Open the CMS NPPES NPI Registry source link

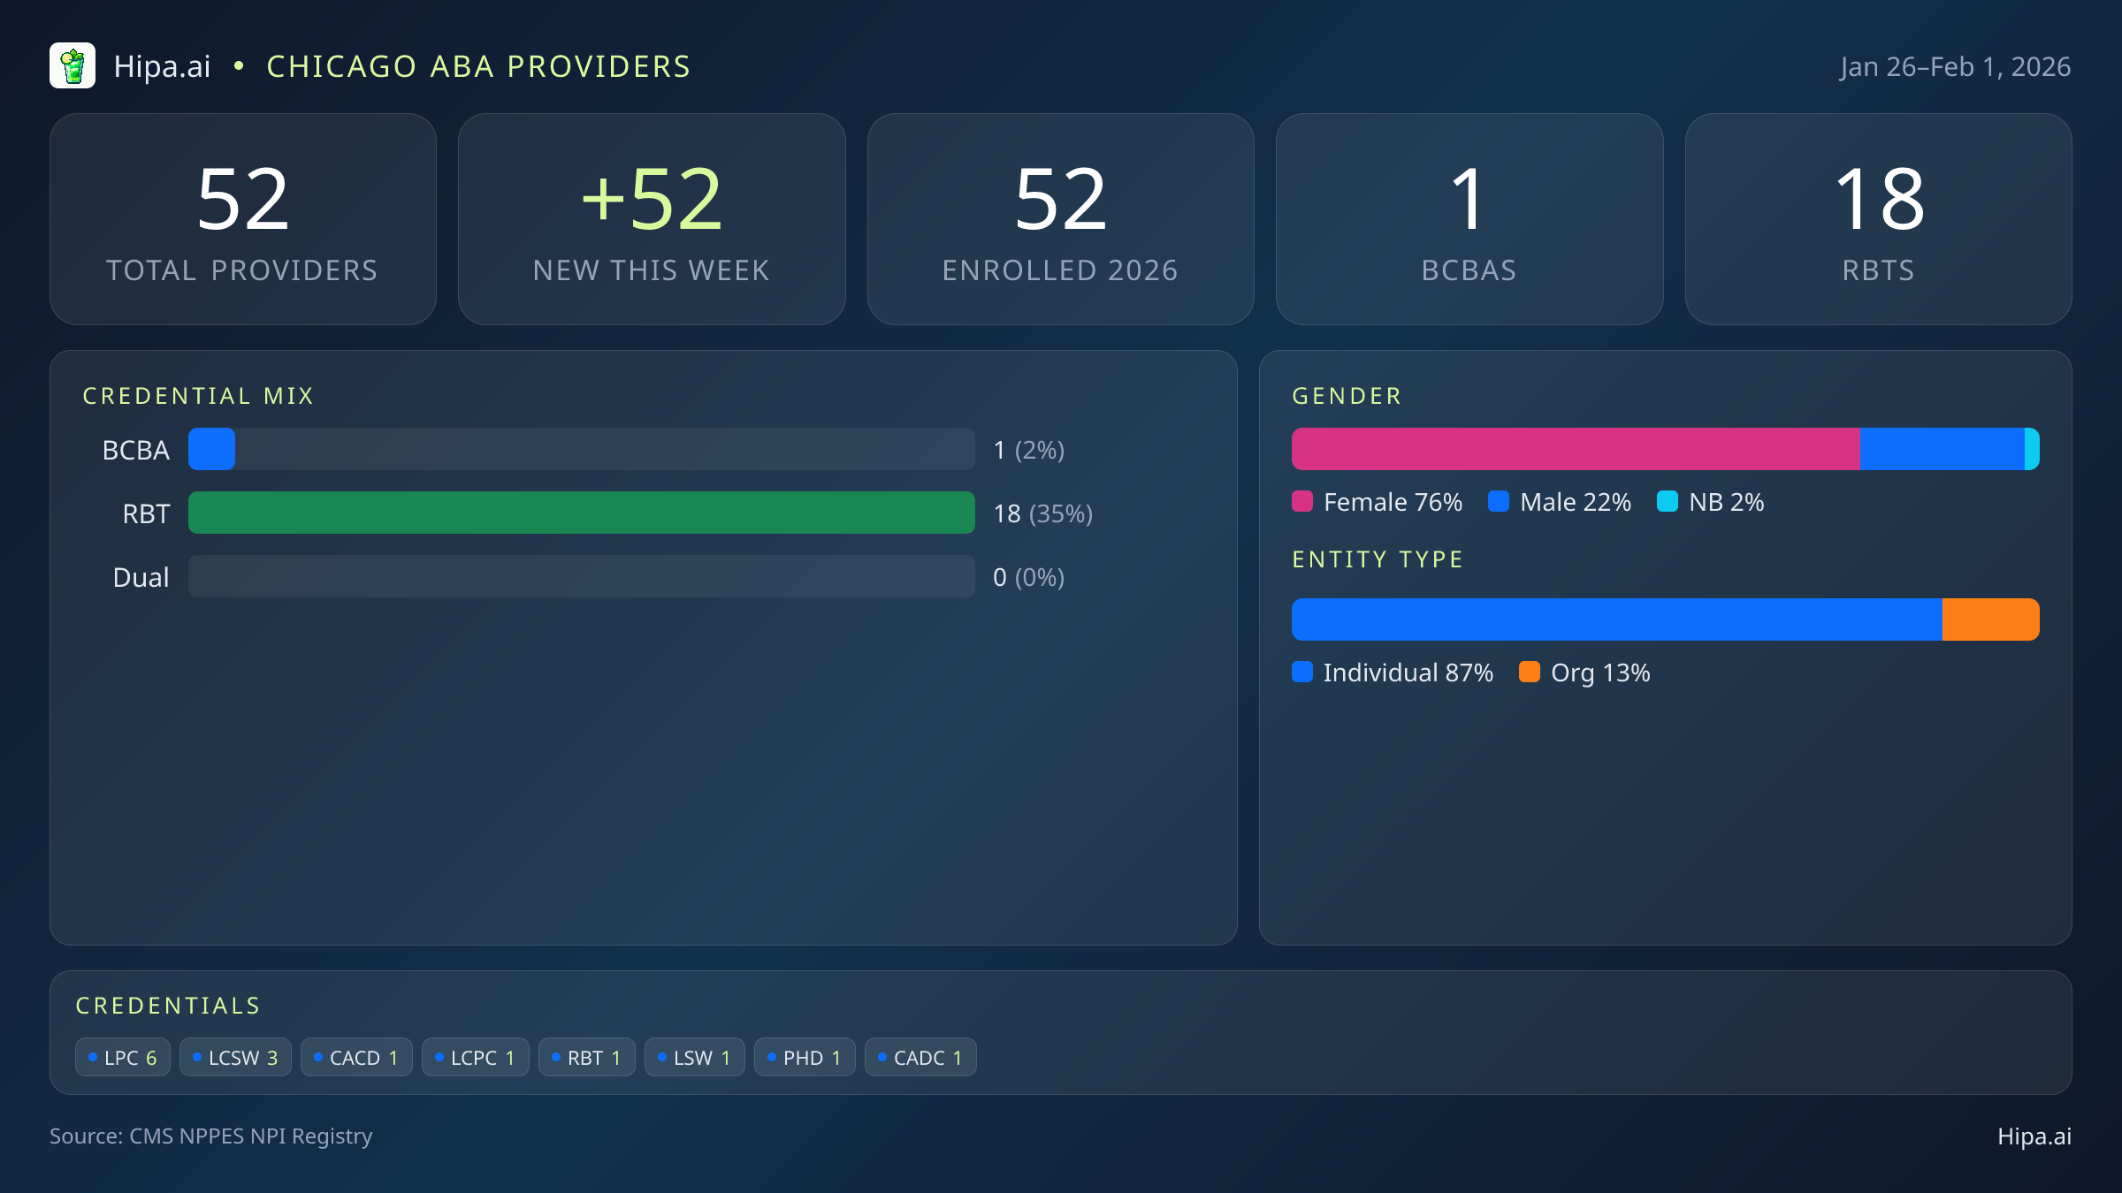[x=212, y=1136]
